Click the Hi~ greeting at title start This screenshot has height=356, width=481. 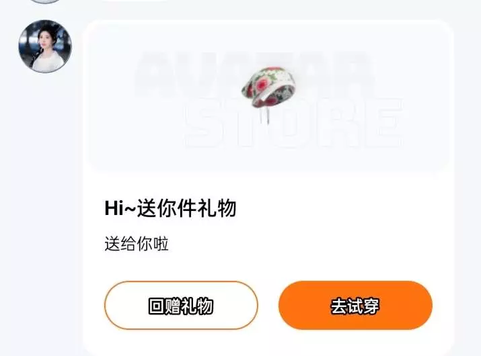coord(120,208)
